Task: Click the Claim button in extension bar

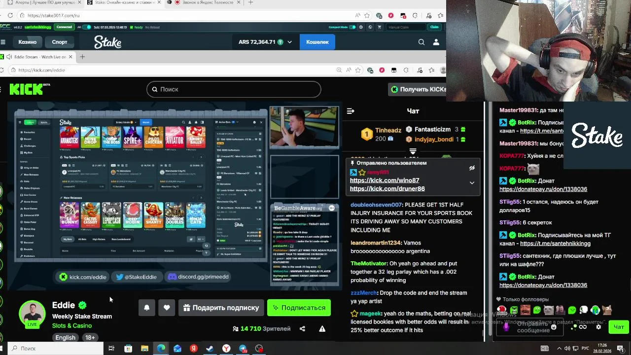Action: (434, 27)
